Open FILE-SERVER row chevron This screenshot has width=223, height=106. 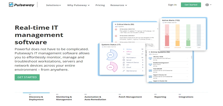187,70
